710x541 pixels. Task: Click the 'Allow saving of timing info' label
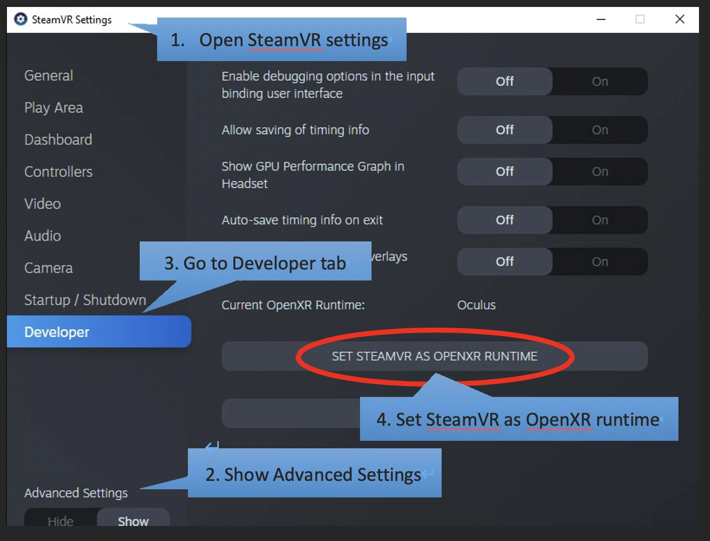click(295, 130)
